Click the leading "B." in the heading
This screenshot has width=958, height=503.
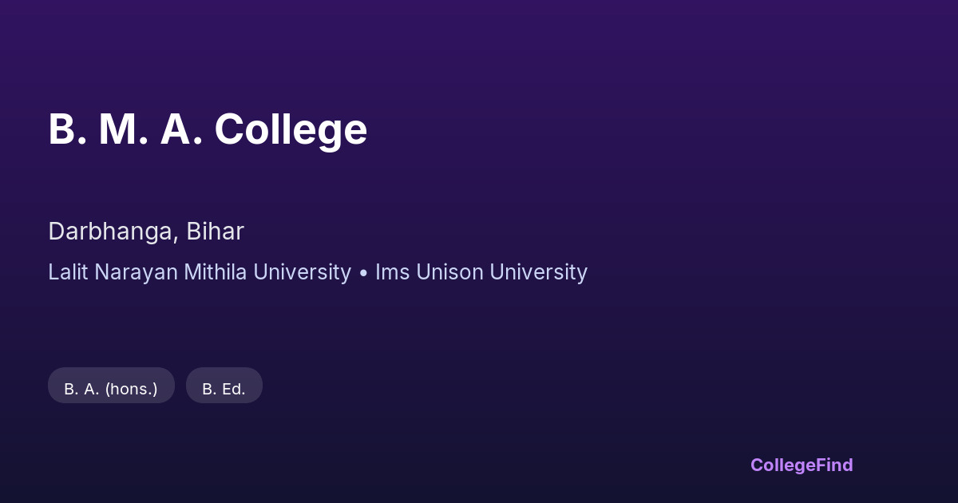point(67,129)
